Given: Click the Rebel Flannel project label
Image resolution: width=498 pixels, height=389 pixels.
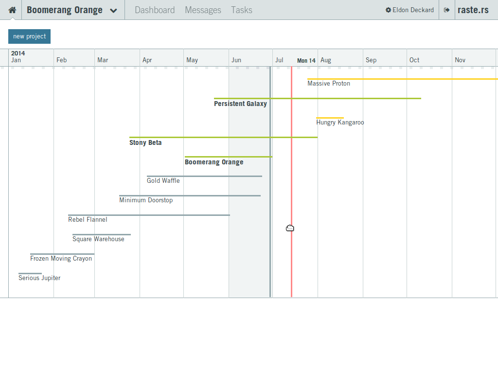Looking at the screenshot, I should [88, 220].
